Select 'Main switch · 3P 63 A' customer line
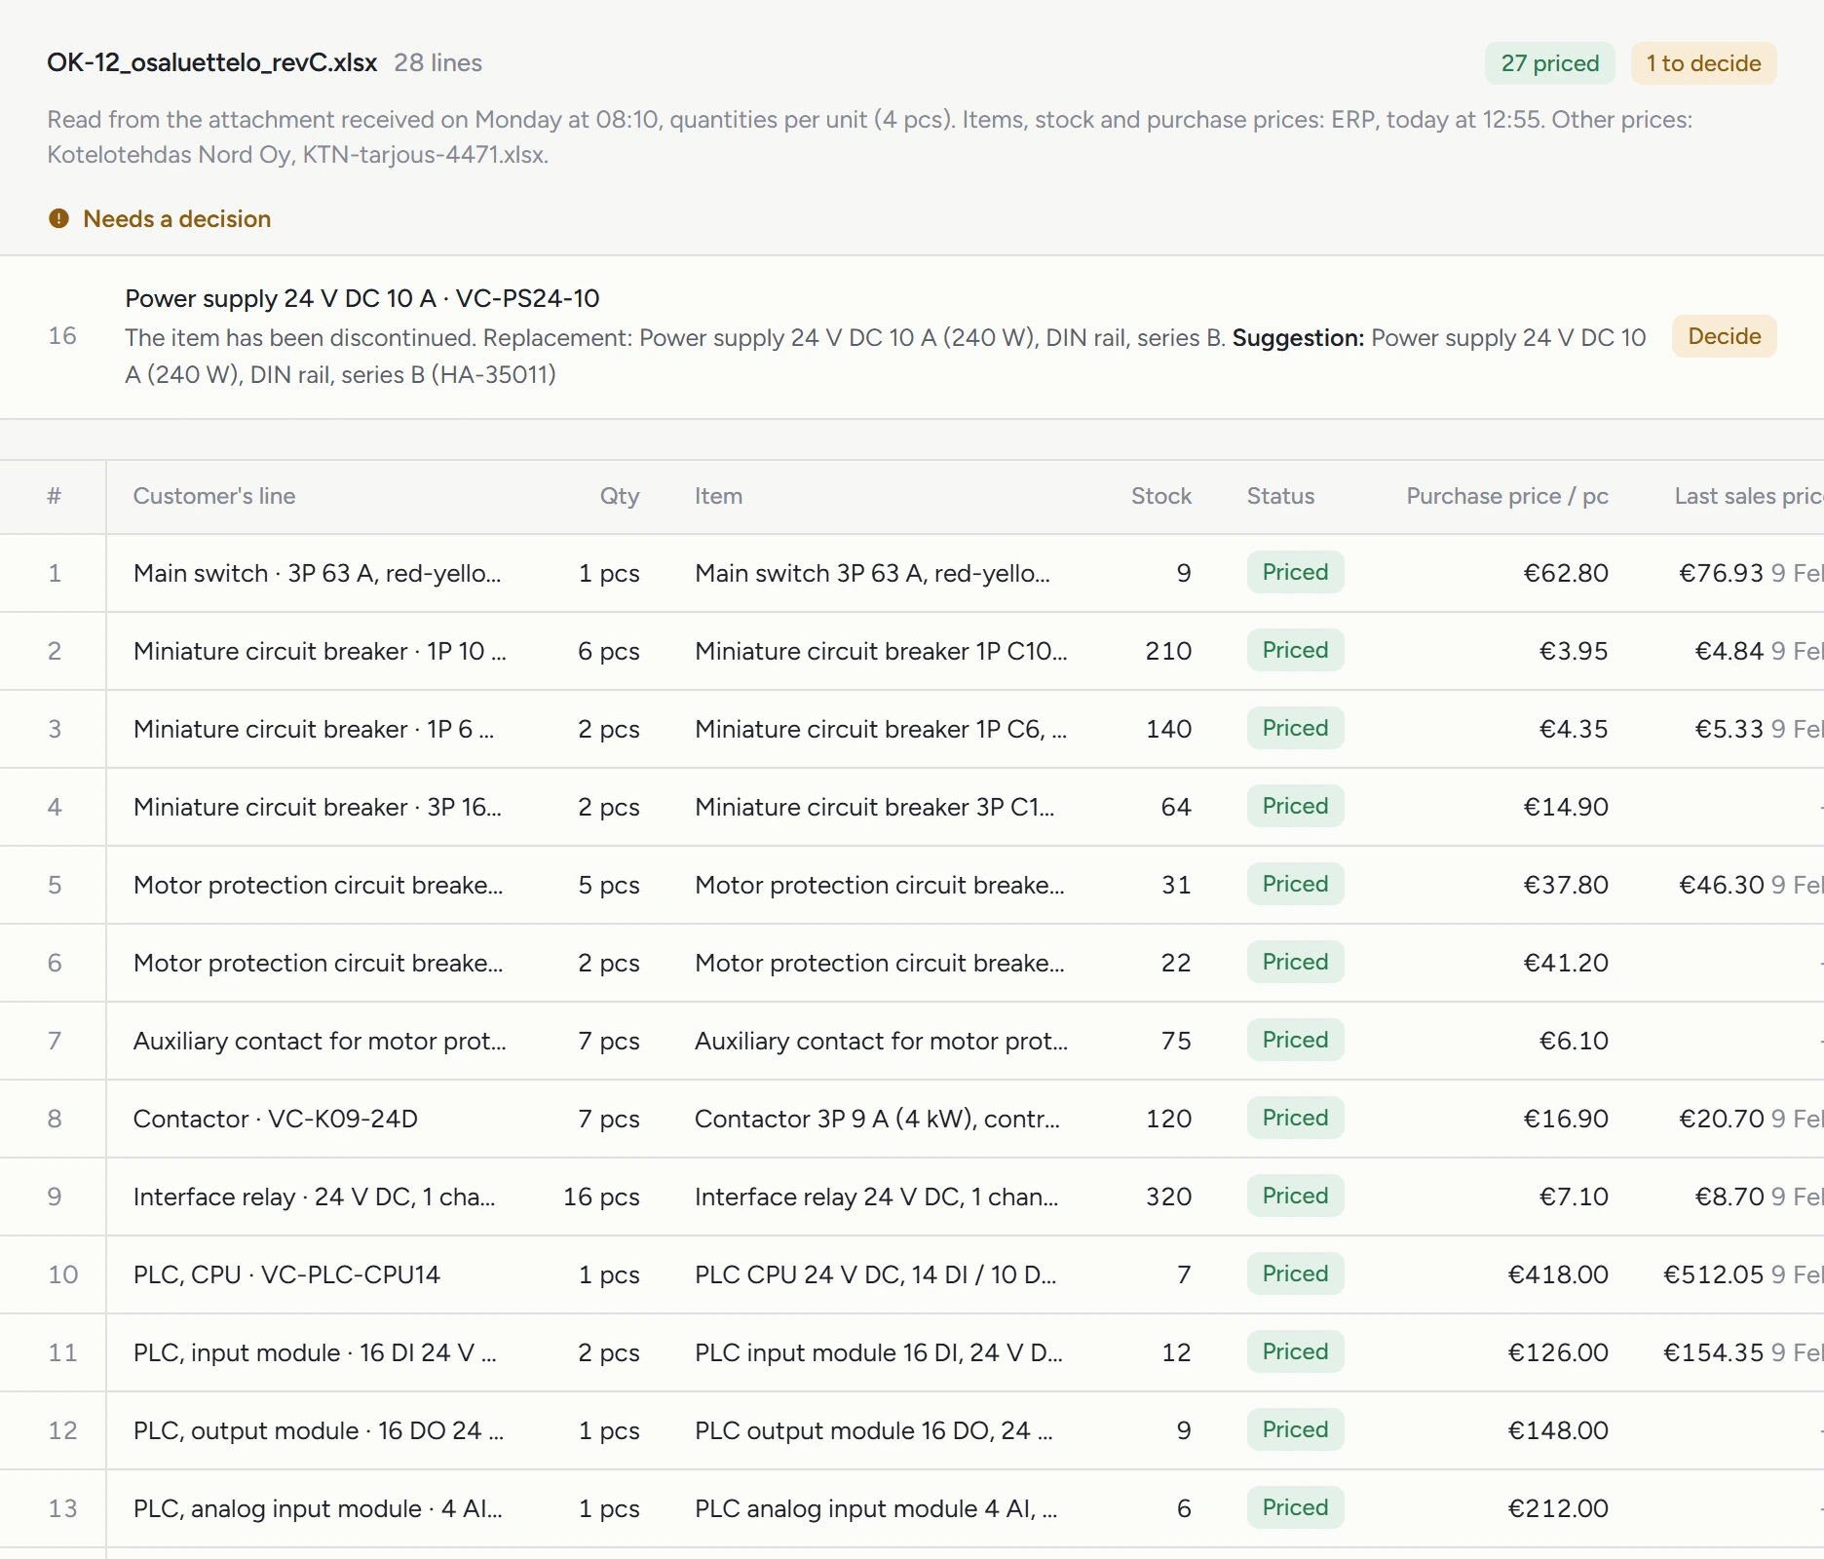Viewport: 1824px width, 1559px height. (x=317, y=573)
